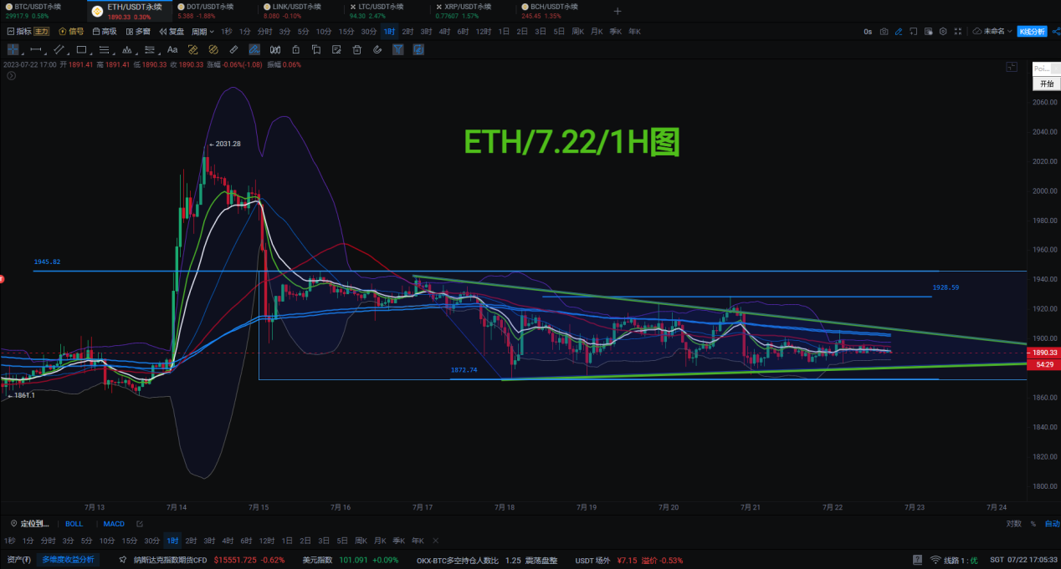This screenshot has height=569, width=1061.
Task: Click the chart corner expand icon
Action: point(1011,66)
